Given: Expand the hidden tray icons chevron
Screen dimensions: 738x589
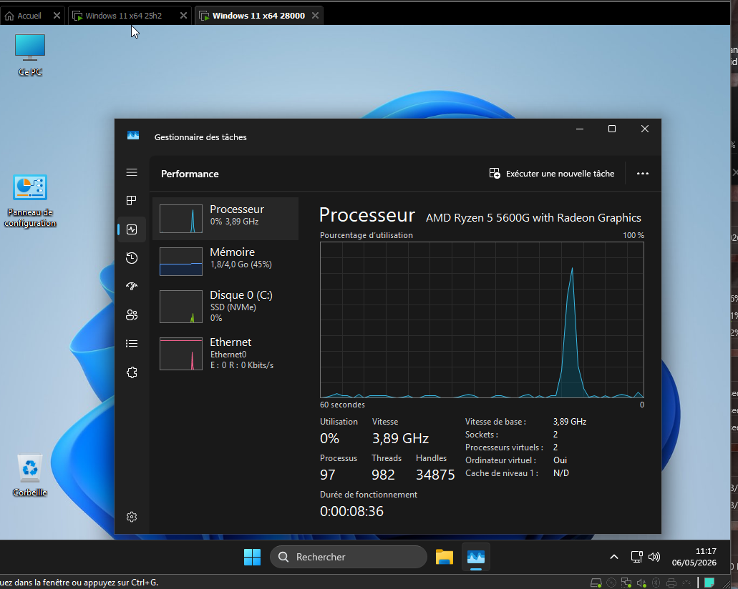Looking at the screenshot, I should pos(613,557).
